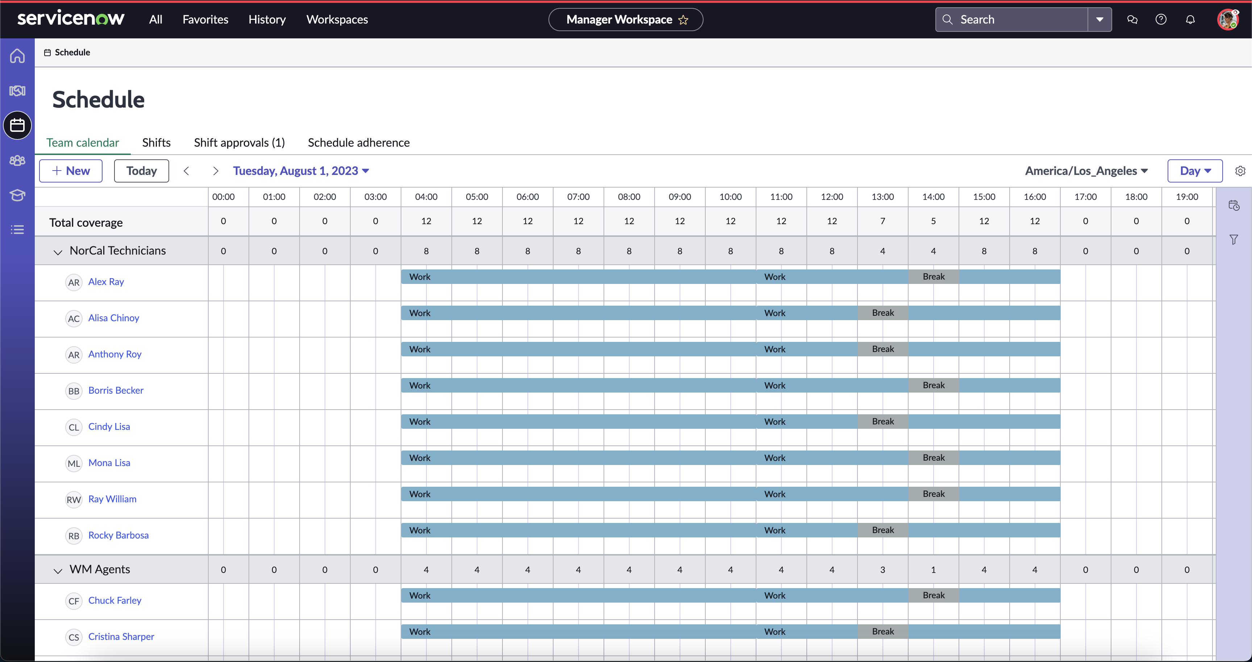Click the notifications bell icon

[x=1190, y=20]
